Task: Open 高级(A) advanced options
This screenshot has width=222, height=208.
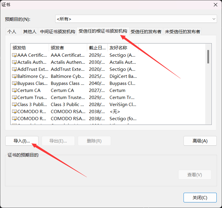Action: [x=200, y=141]
